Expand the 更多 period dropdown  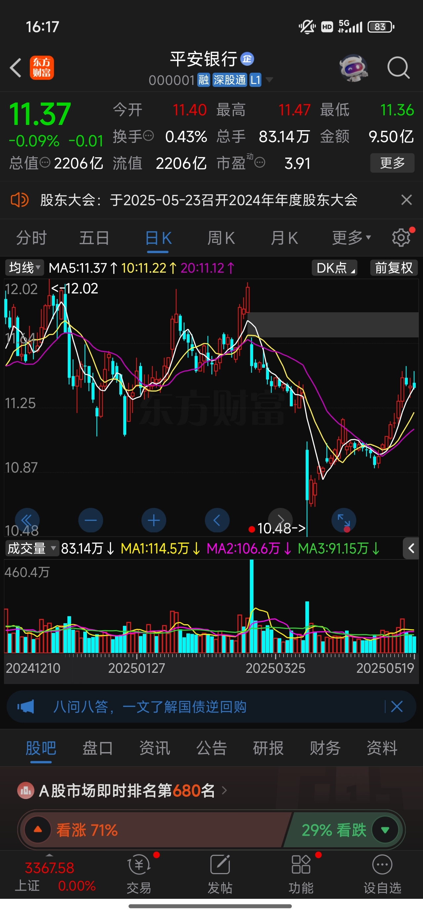(351, 238)
